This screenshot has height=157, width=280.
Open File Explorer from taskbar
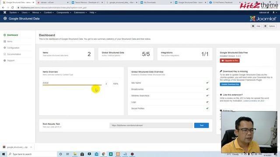tap(75, 154)
